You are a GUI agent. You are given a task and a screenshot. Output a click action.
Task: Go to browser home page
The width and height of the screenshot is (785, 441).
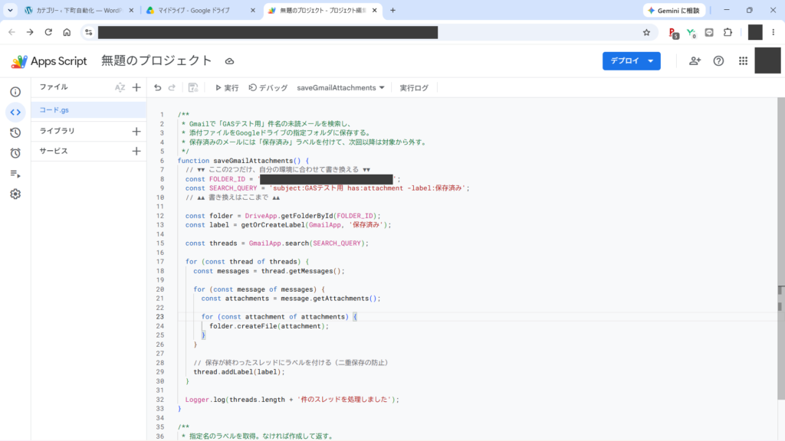click(x=67, y=32)
